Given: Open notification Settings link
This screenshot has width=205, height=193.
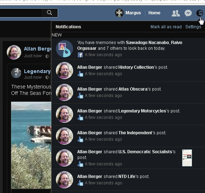Looking at the screenshot, I should coord(193,27).
